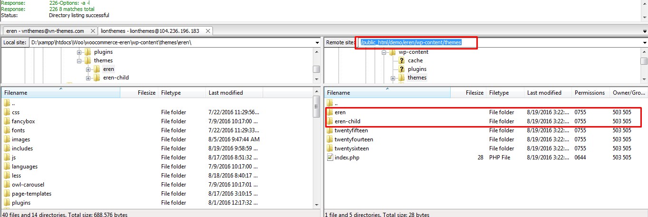Select eren folder in local tree
Image resolution: width=648 pixels, height=217 pixels.
pos(108,69)
